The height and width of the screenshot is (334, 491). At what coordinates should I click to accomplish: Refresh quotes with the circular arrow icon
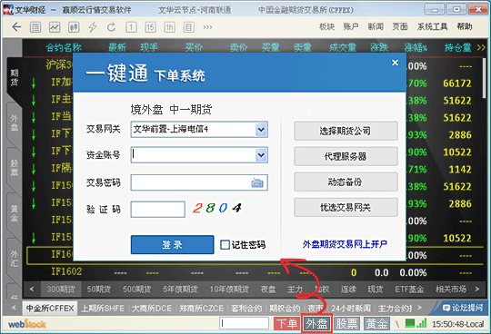112,27
